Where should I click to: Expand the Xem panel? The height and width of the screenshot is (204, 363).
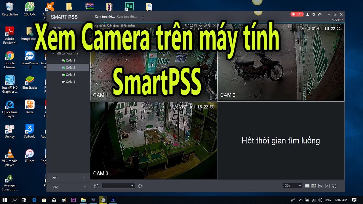(x=68, y=178)
